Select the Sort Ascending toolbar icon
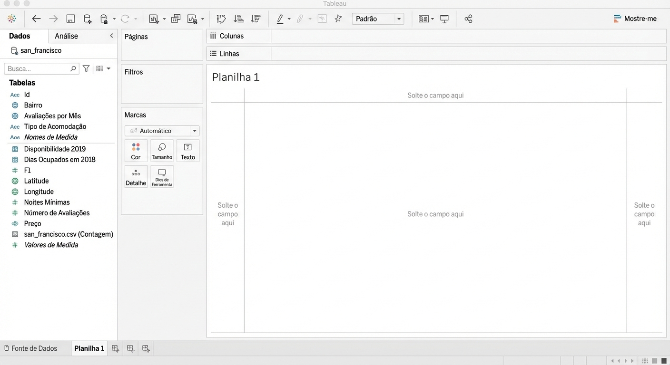The image size is (670, 365). point(238,19)
